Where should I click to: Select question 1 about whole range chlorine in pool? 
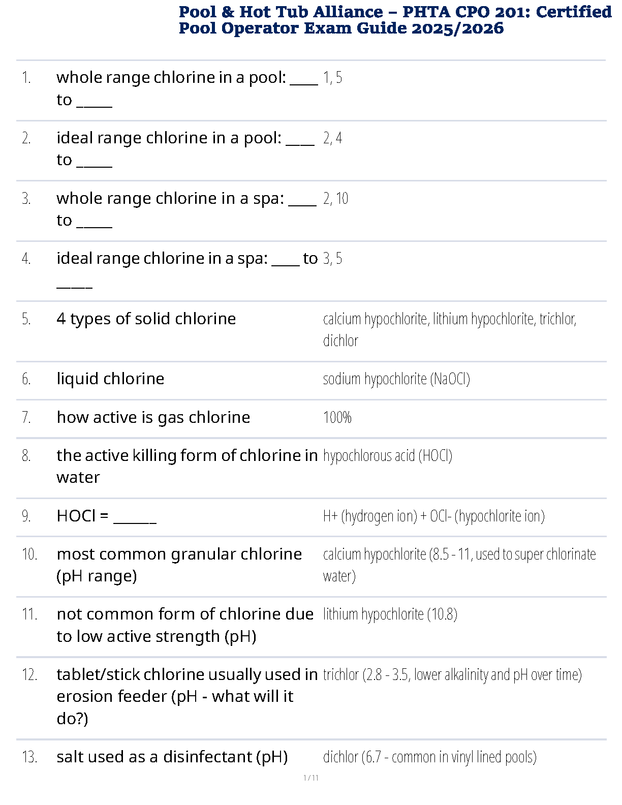coord(187,88)
